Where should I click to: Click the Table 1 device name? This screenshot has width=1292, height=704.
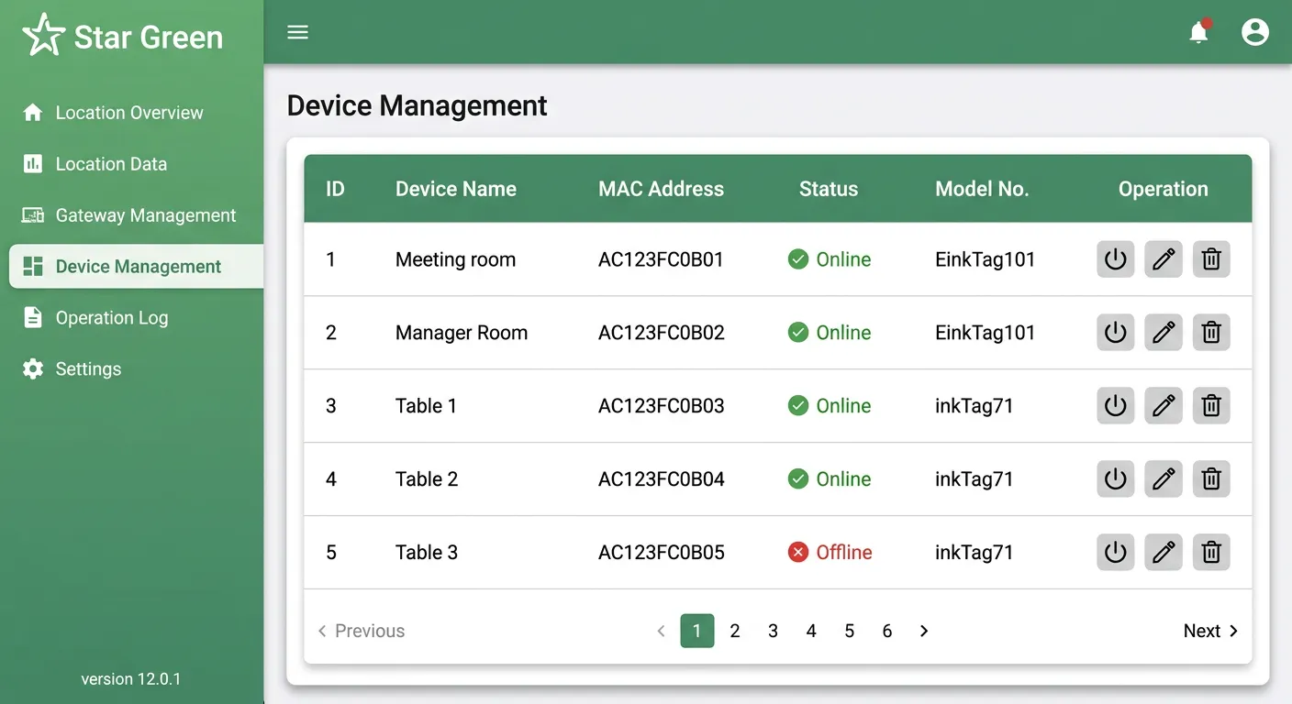coord(426,405)
